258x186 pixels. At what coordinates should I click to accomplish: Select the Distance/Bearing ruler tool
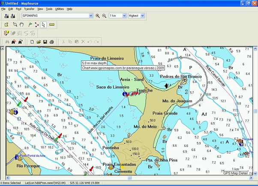tap(52, 24)
